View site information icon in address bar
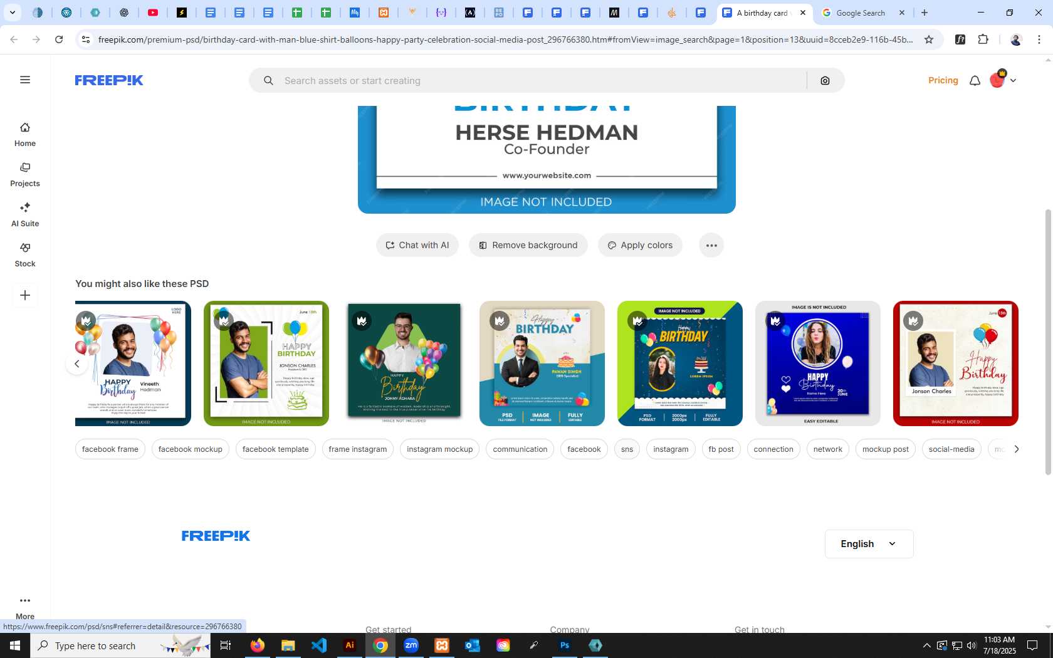 pos(86,39)
